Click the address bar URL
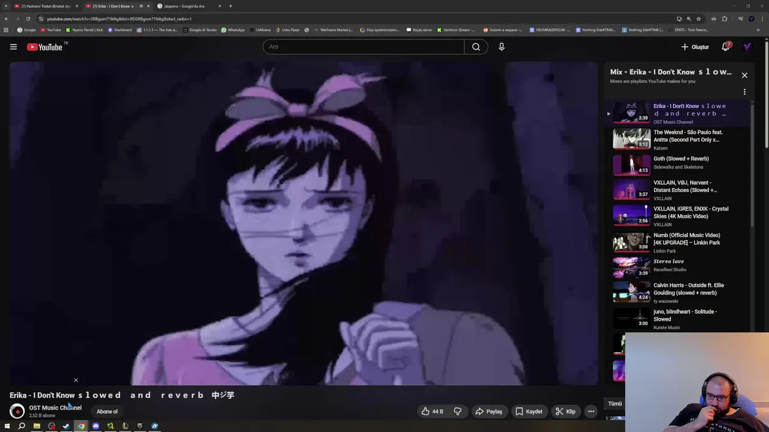The image size is (769, 432). [119, 19]
